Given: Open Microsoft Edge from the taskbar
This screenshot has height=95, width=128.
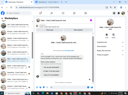Looking at the screenshot, I should pyautogui.click(x=43, y=93).
